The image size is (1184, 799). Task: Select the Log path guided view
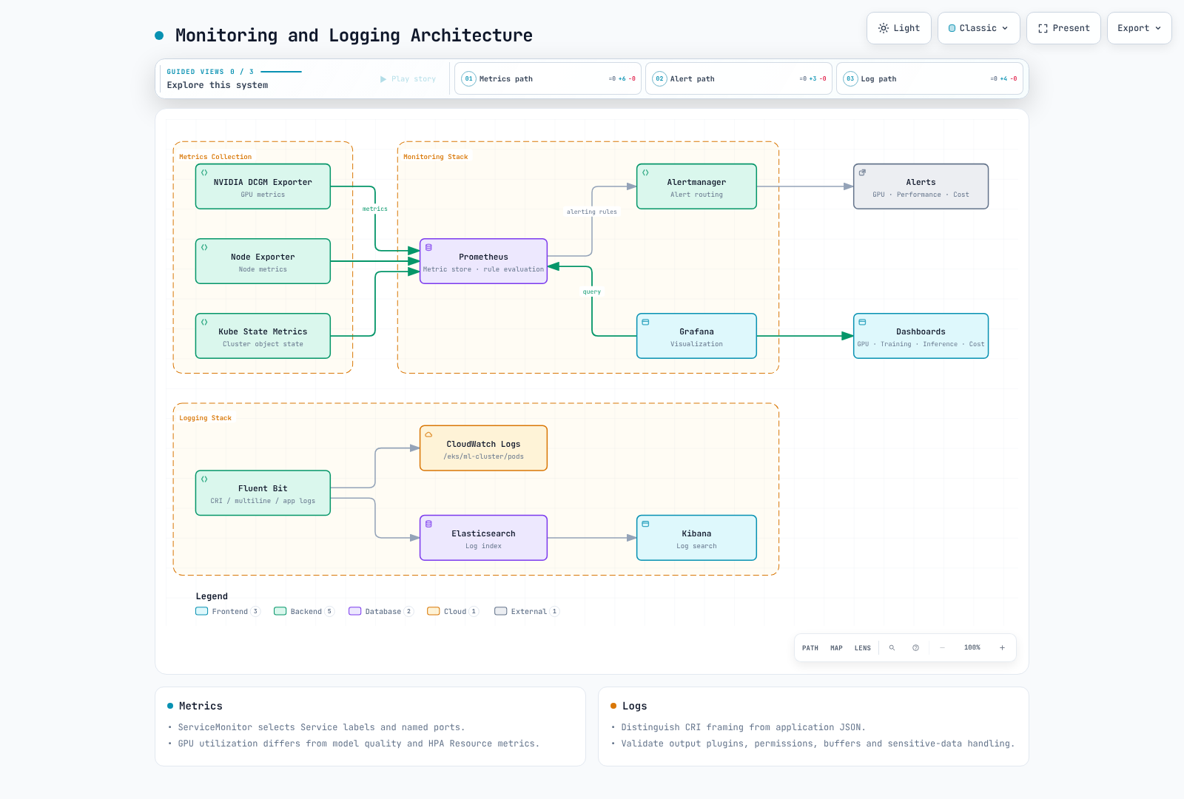point(929,78)
